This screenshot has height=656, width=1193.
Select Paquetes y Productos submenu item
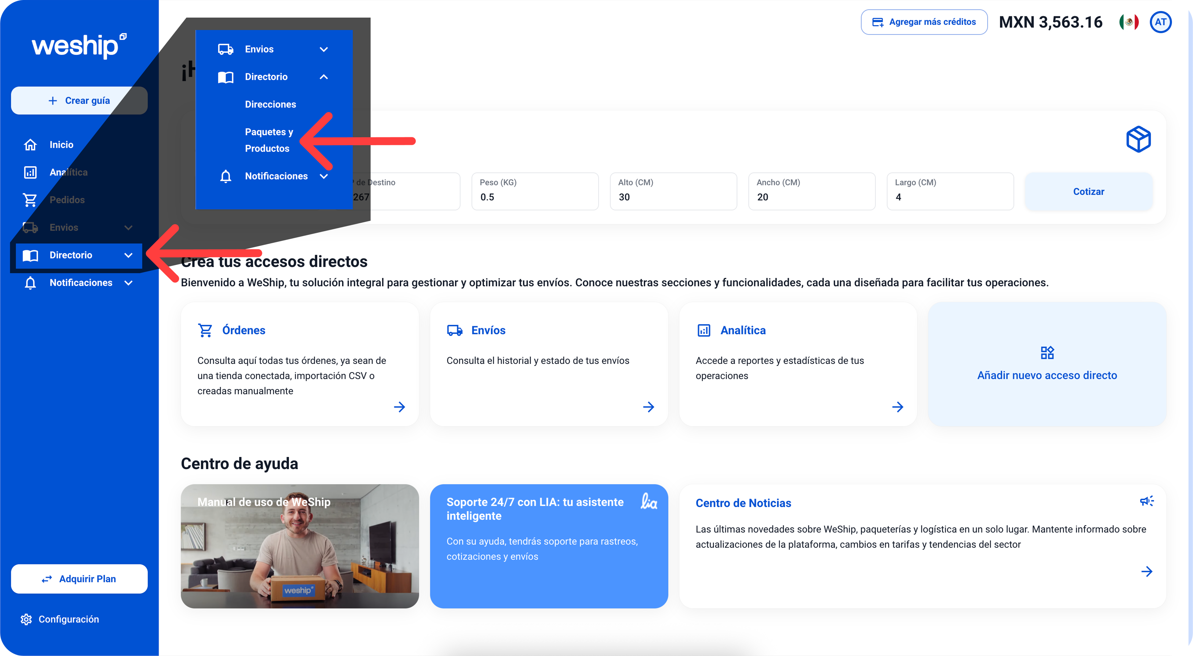point(269,140)
